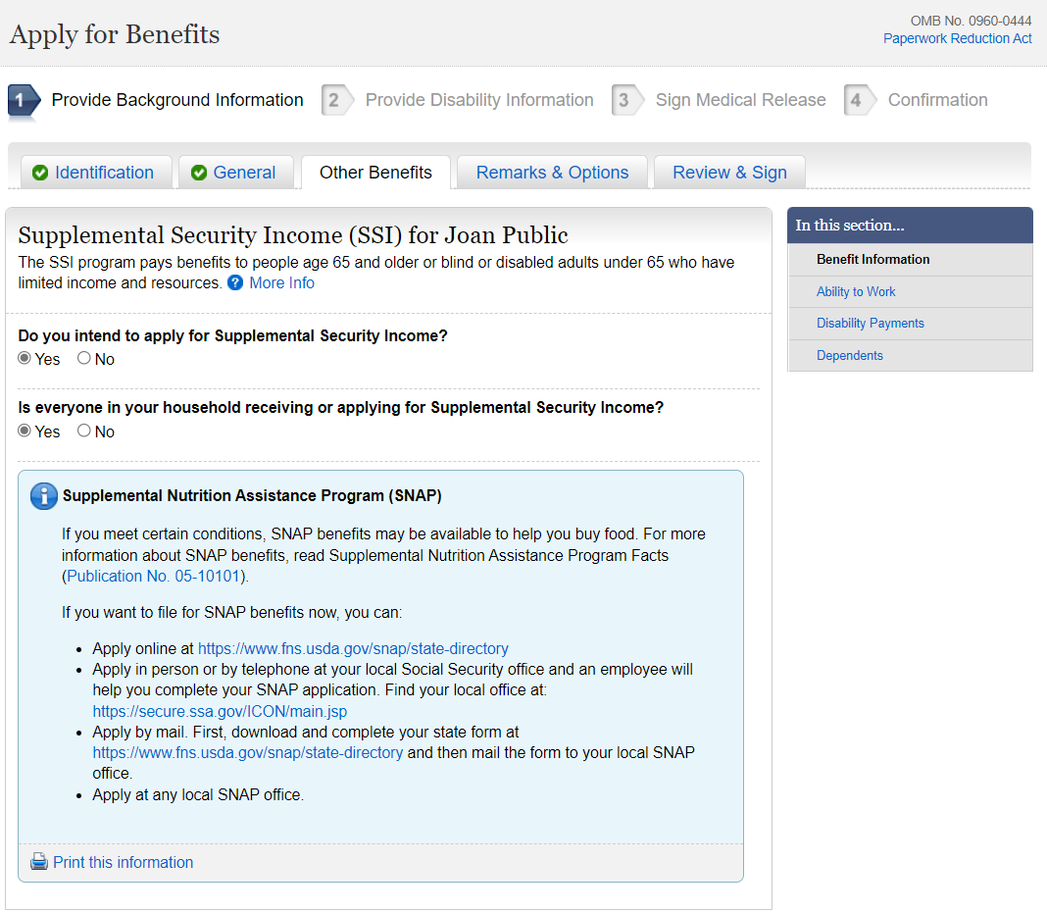
Task: Click the blue More Info help icon
Action: (x=235, y=283)
